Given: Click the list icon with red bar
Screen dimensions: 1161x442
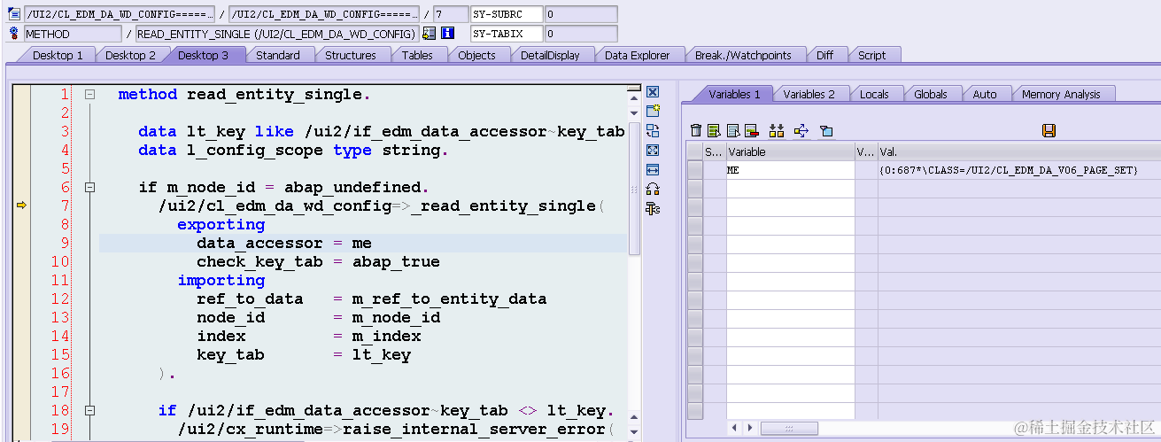Looking at the screenshot, I should point(751,131).
